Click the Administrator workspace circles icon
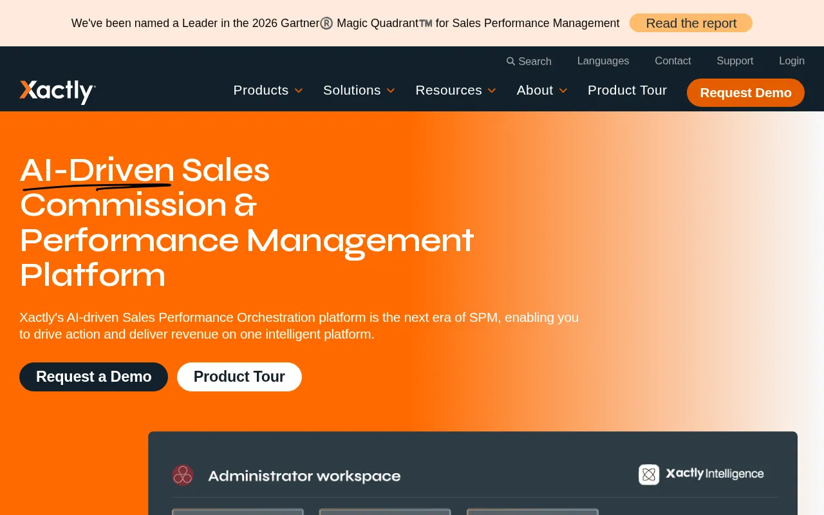 tap(183, 475)
